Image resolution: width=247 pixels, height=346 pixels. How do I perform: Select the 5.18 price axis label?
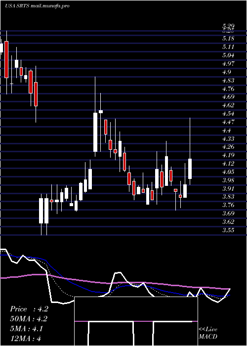coord(228,39)
